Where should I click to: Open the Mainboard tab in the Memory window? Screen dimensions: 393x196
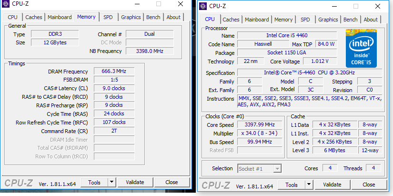[60, 17]
